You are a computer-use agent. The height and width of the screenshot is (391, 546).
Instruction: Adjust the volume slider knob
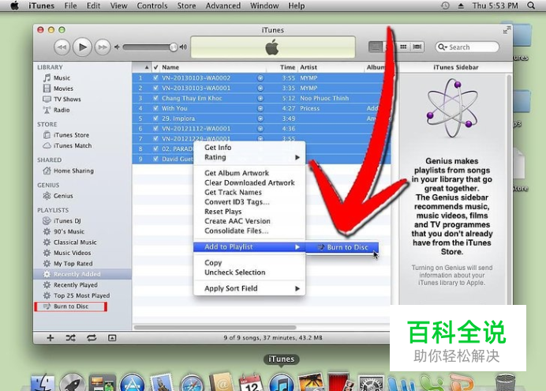[x=173, y=47]
